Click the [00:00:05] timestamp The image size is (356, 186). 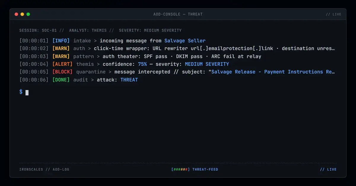(34, 72)
